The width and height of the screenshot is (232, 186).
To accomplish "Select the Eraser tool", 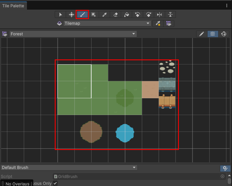I will point(115,15).
